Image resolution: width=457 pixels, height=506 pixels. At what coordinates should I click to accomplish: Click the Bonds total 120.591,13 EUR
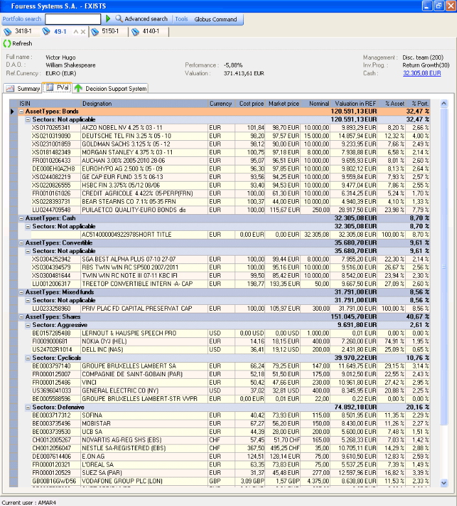354,112
